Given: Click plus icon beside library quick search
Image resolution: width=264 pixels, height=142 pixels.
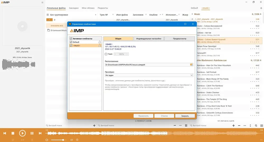Looking at the screenshot, I should (x=94, y=126).
